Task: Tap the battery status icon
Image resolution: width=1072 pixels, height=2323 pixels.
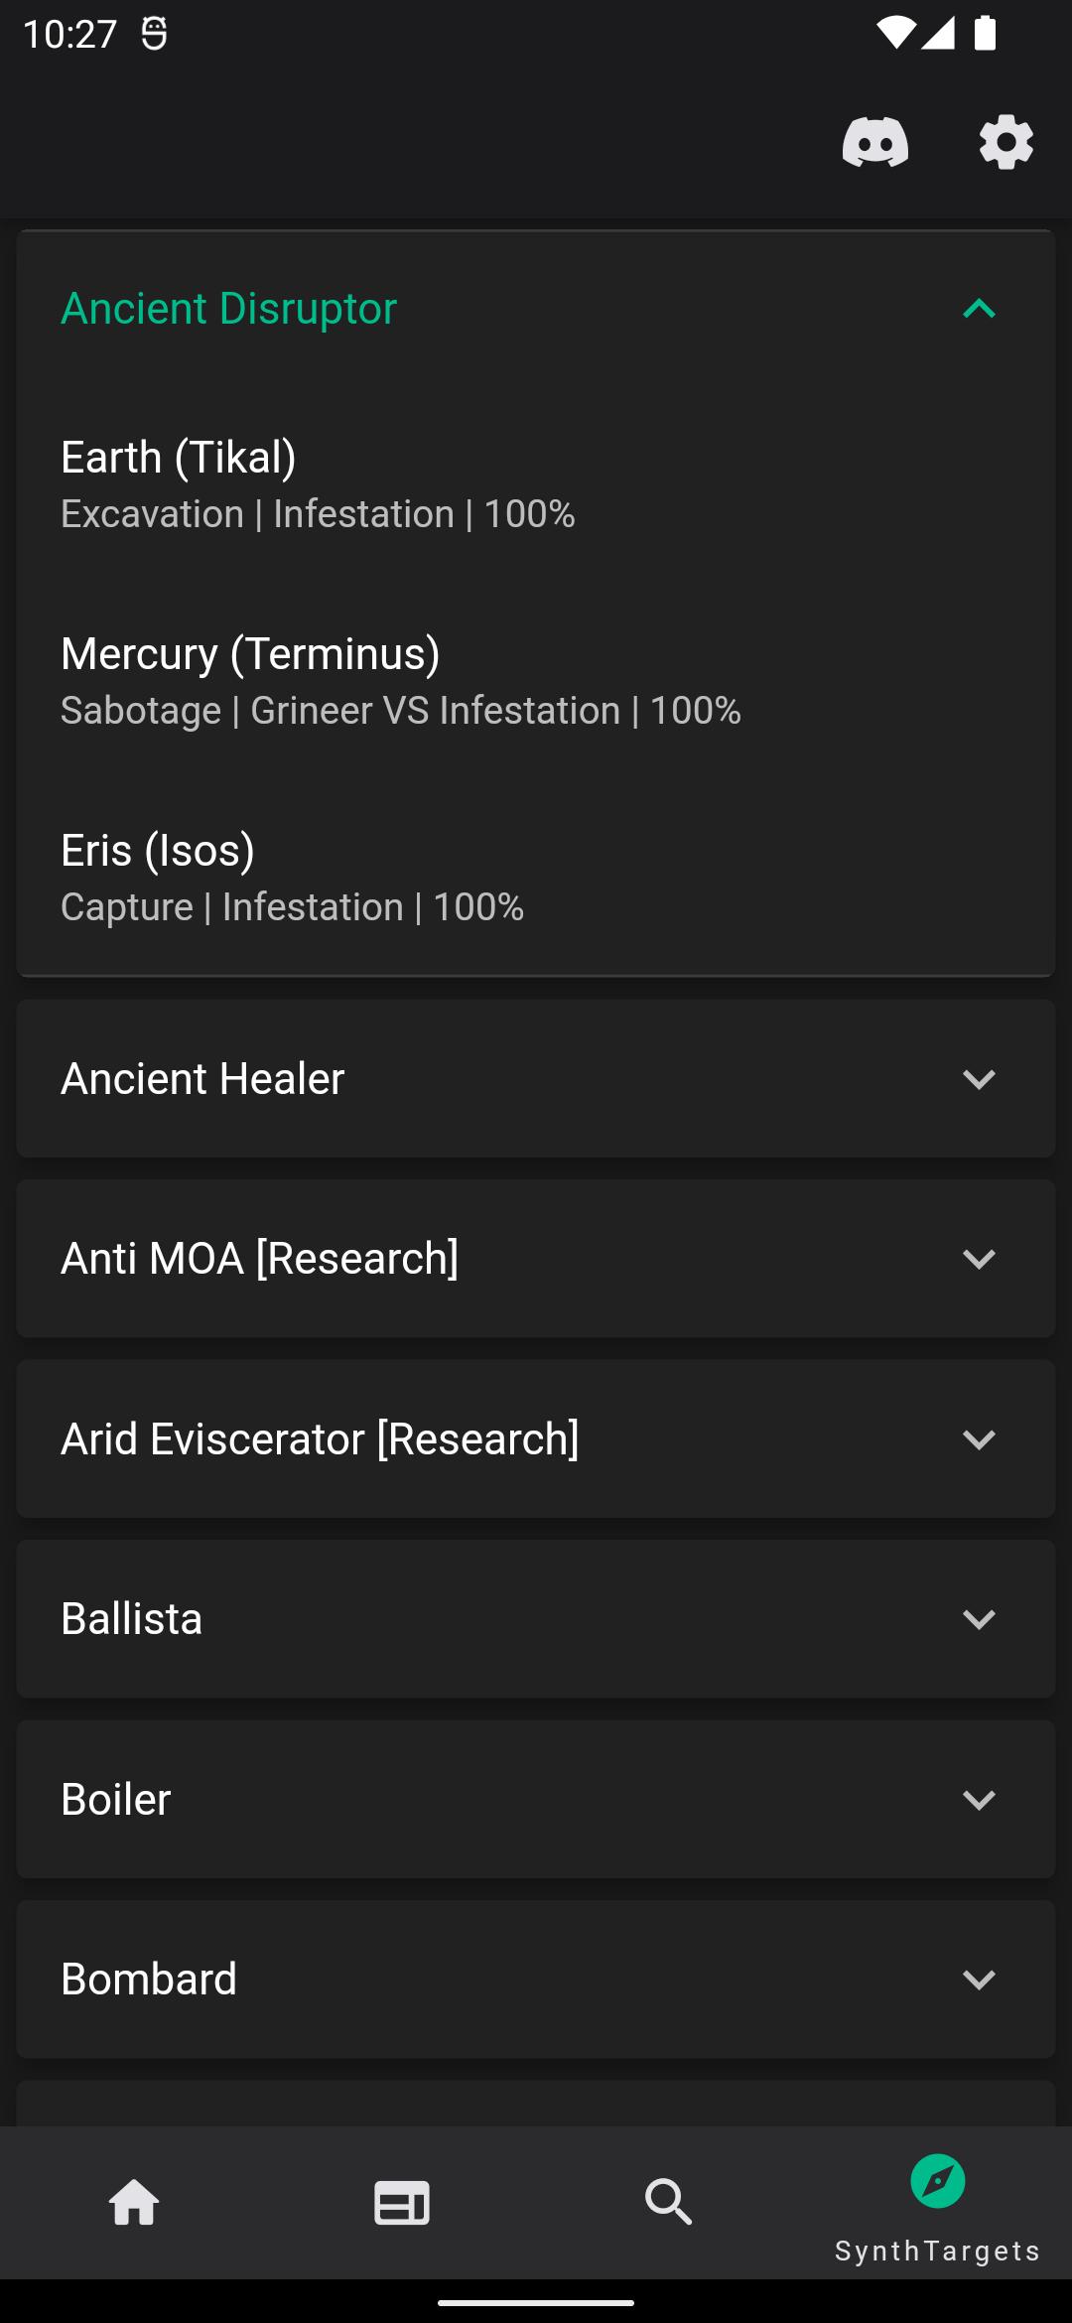Action: 985,34
